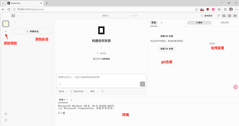
Task: Open the status icon with green dot
Action: (x=218, y=16)
